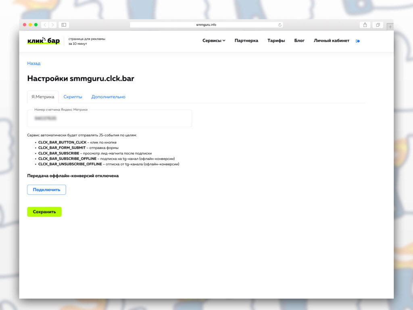
Task: Click the green Сохранить button
Action: [x=44, y=212]
